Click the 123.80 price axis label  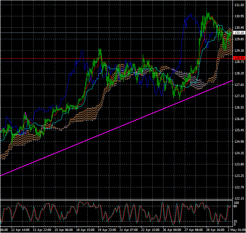tap(239, 164)
